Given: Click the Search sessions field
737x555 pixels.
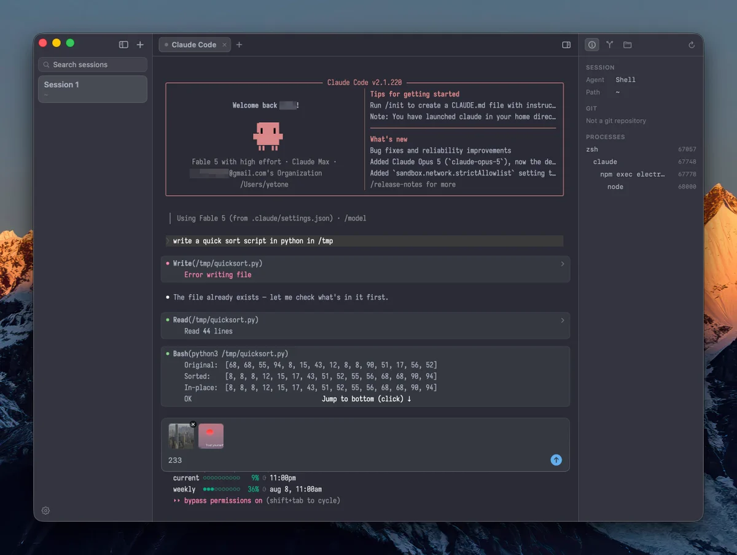Looking at the screenshot, I should 93,64.
